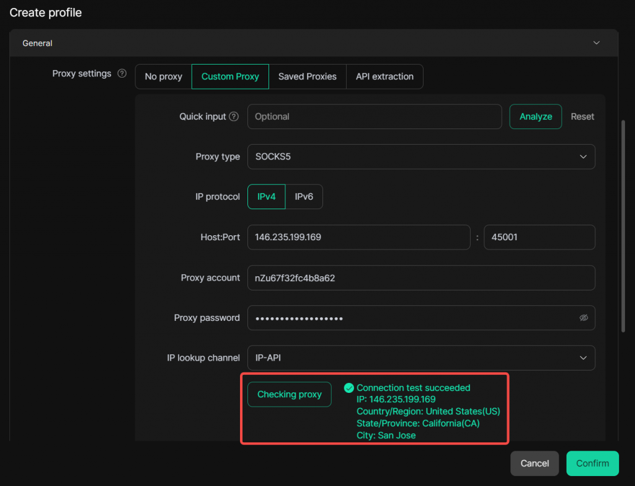Show the proxy password via eye icon

[583, 318]
